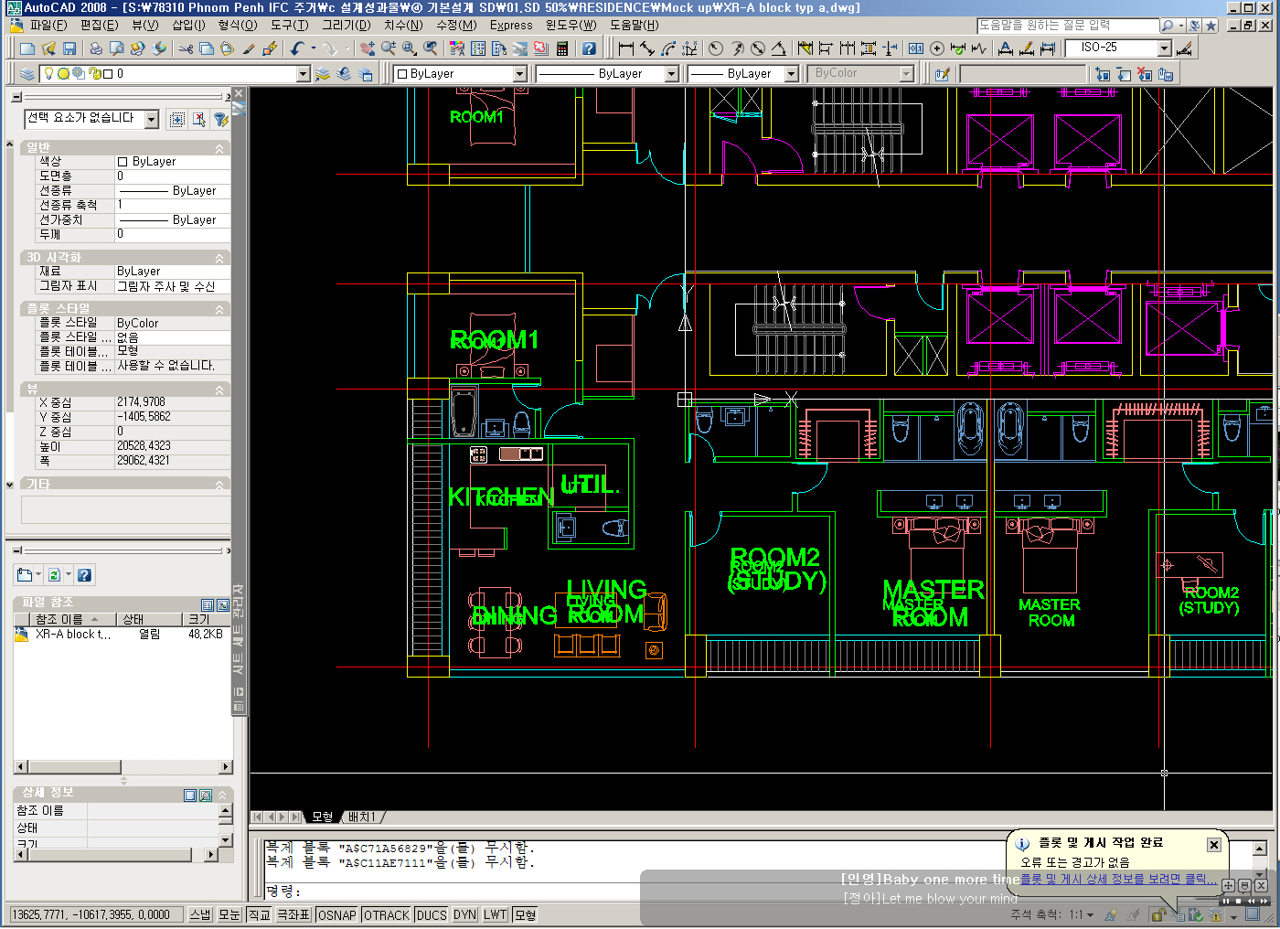1280x929 pixels.
Task: Toggle LWT lineweight display
Action: pyautogui.click(x=496, y=914)
